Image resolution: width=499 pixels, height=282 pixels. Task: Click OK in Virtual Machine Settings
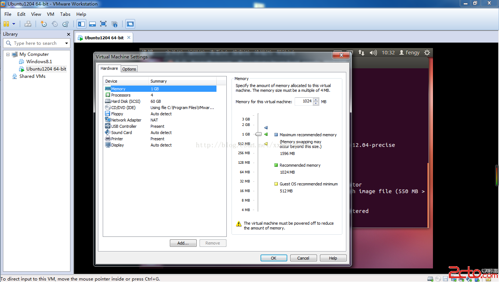[274, 258]
